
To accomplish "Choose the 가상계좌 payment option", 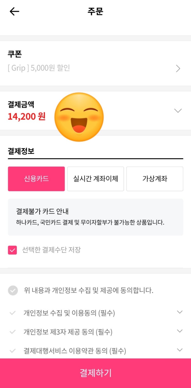I will (x=155, y=179).
